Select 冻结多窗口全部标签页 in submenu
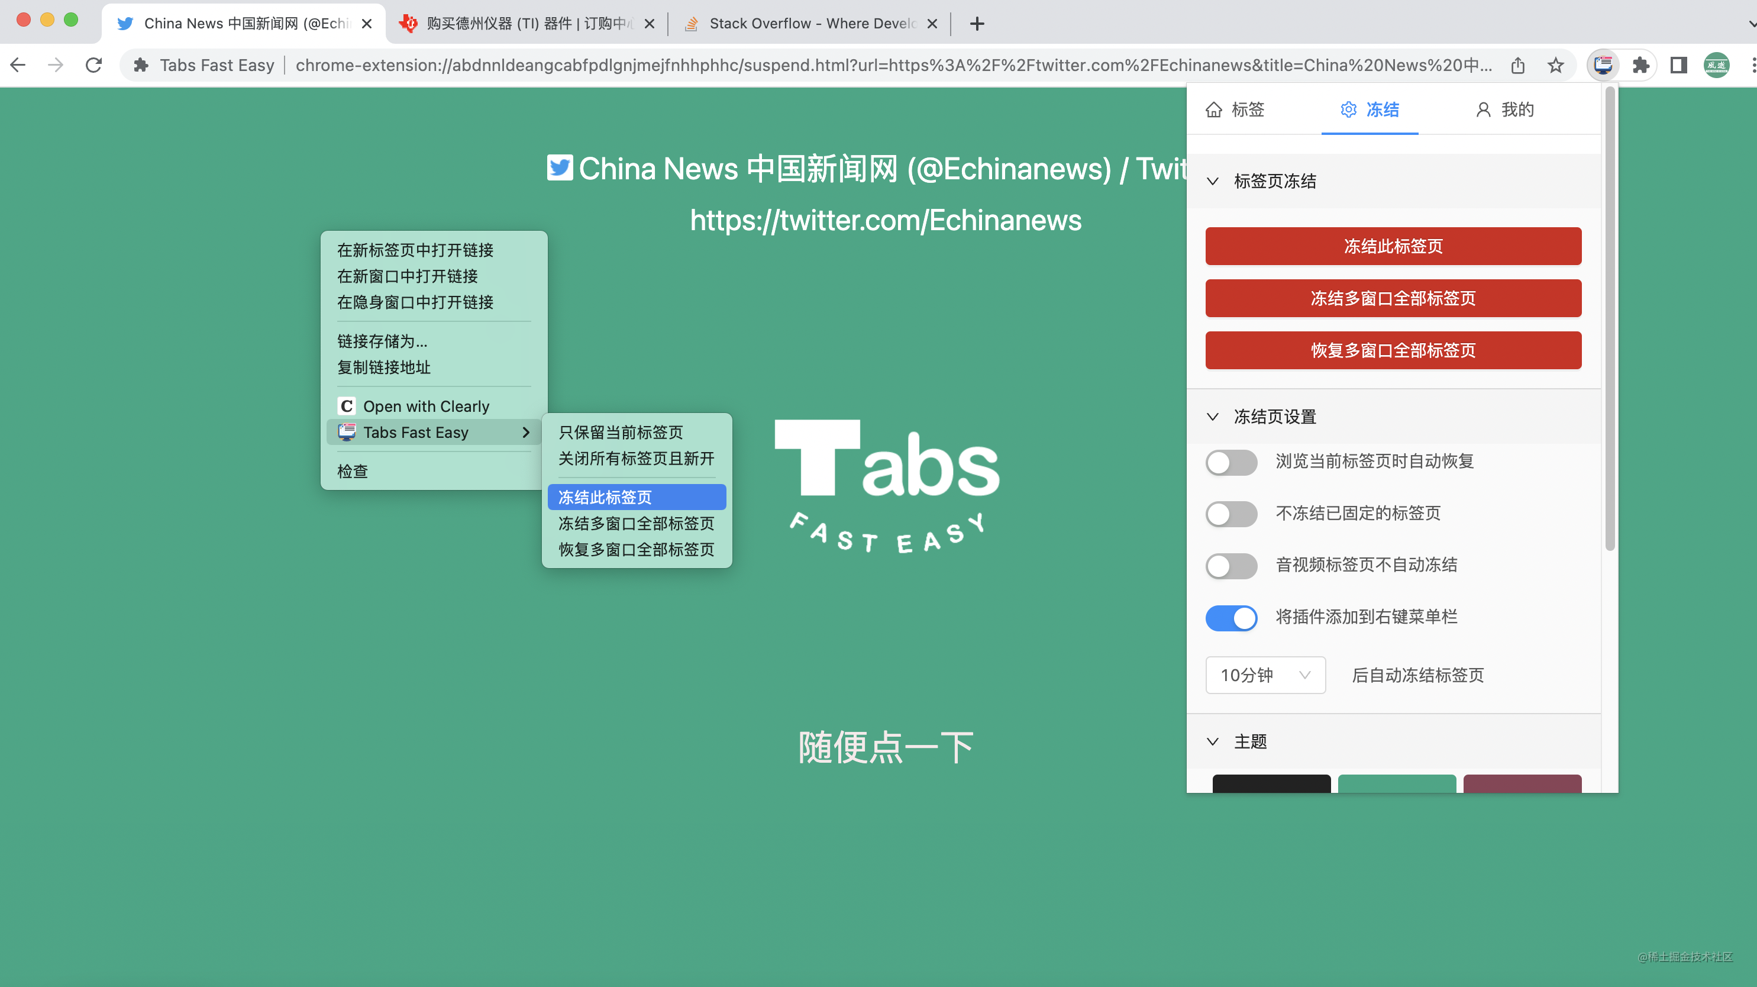 pyautogui.click(x=637, y=522)
